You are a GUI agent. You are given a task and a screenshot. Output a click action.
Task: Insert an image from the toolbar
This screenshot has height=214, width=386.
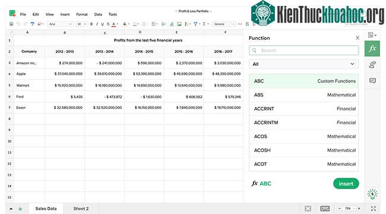coord(179,24)
